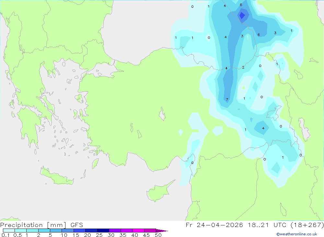This screenshot has height=237, width=324.
Task: Click the "40" legend scale label
Action: (134, 235)
